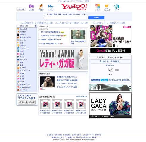Click the みんなのツイート button

[27, 102]
